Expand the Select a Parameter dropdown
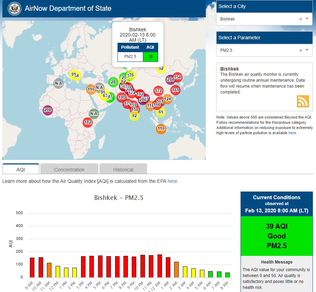This screenshot has height=292, width=316. coord(307,50)
